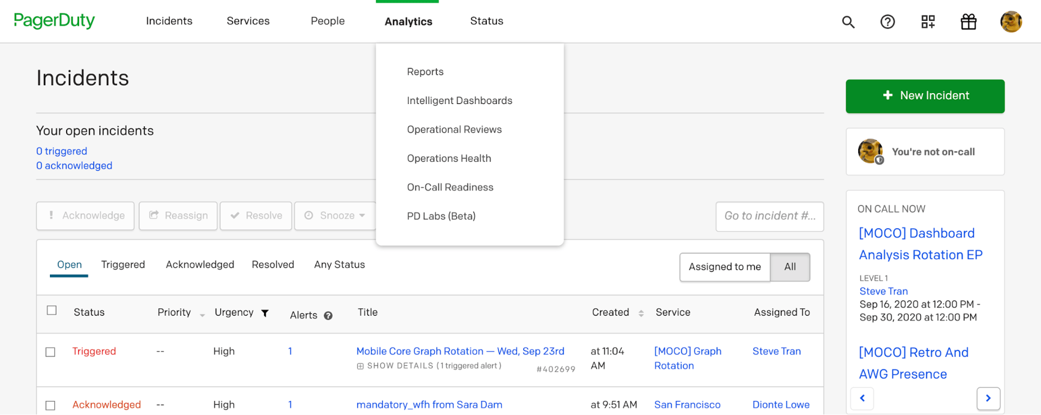Click the Go to incident number field

coord(769,216)
